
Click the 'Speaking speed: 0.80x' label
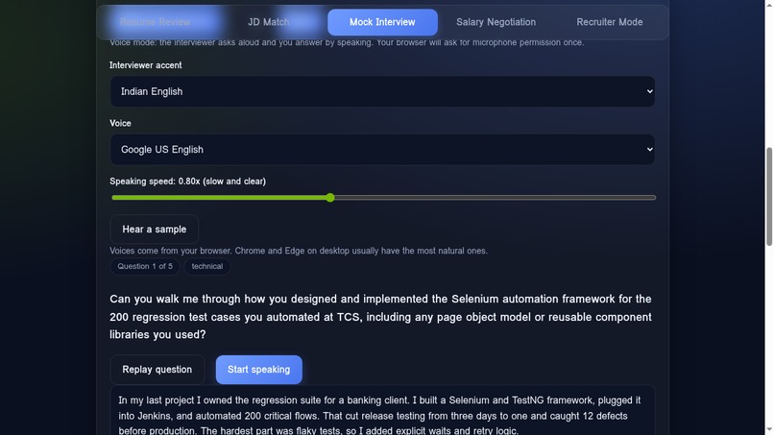(x=187, y=181)
